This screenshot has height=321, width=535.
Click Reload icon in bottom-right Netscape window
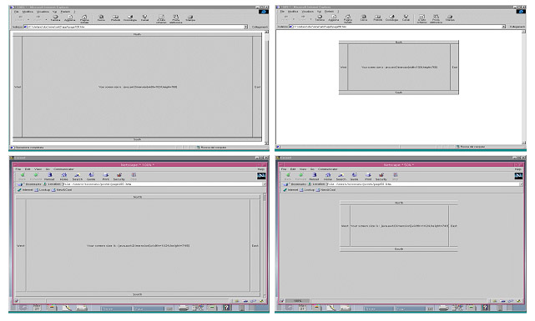315,176
